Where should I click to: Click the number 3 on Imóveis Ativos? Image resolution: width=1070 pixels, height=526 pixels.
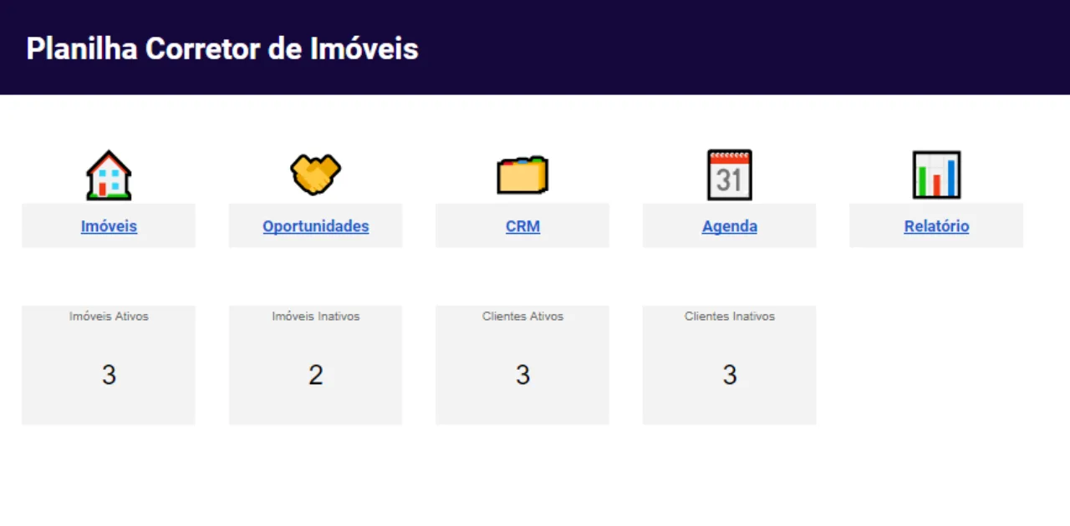[x=109, y=375]
